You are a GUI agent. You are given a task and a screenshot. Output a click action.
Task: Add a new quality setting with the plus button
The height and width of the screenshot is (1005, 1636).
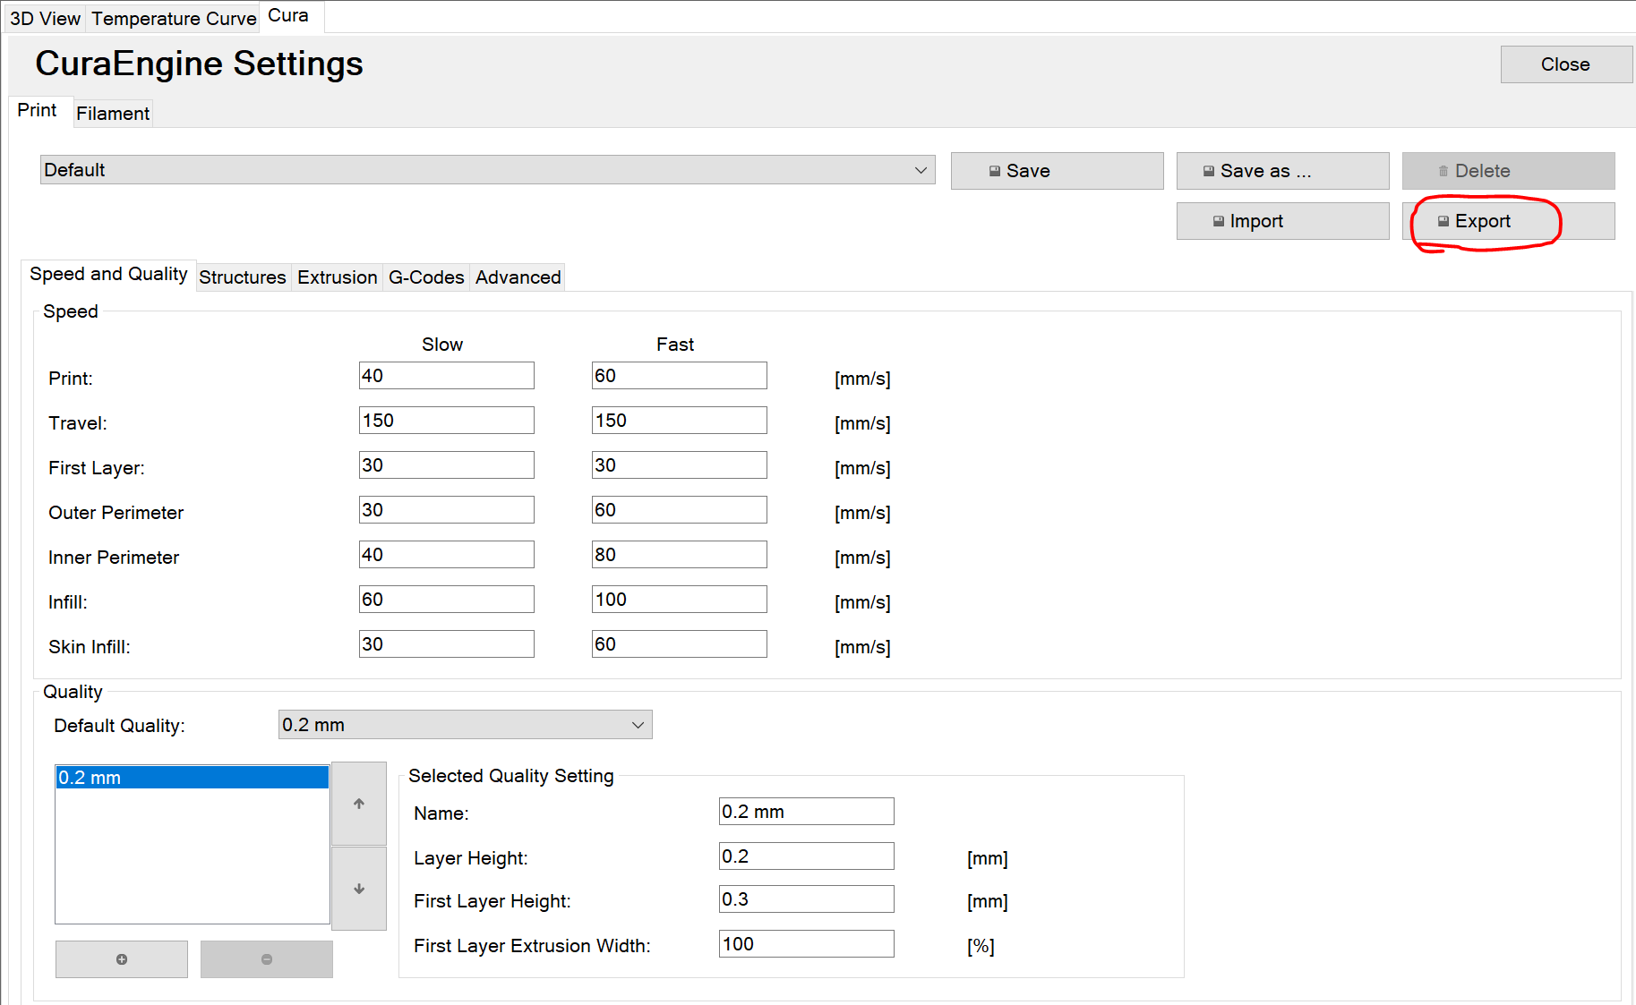point(122,959)
